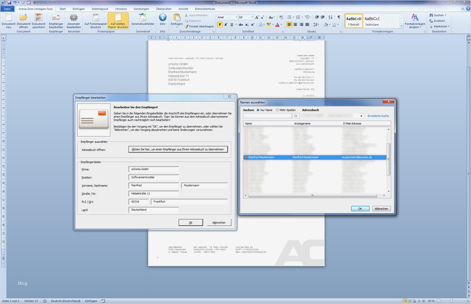Justify text alignment
Screen dimensions: 471x304
pos(307,25)
